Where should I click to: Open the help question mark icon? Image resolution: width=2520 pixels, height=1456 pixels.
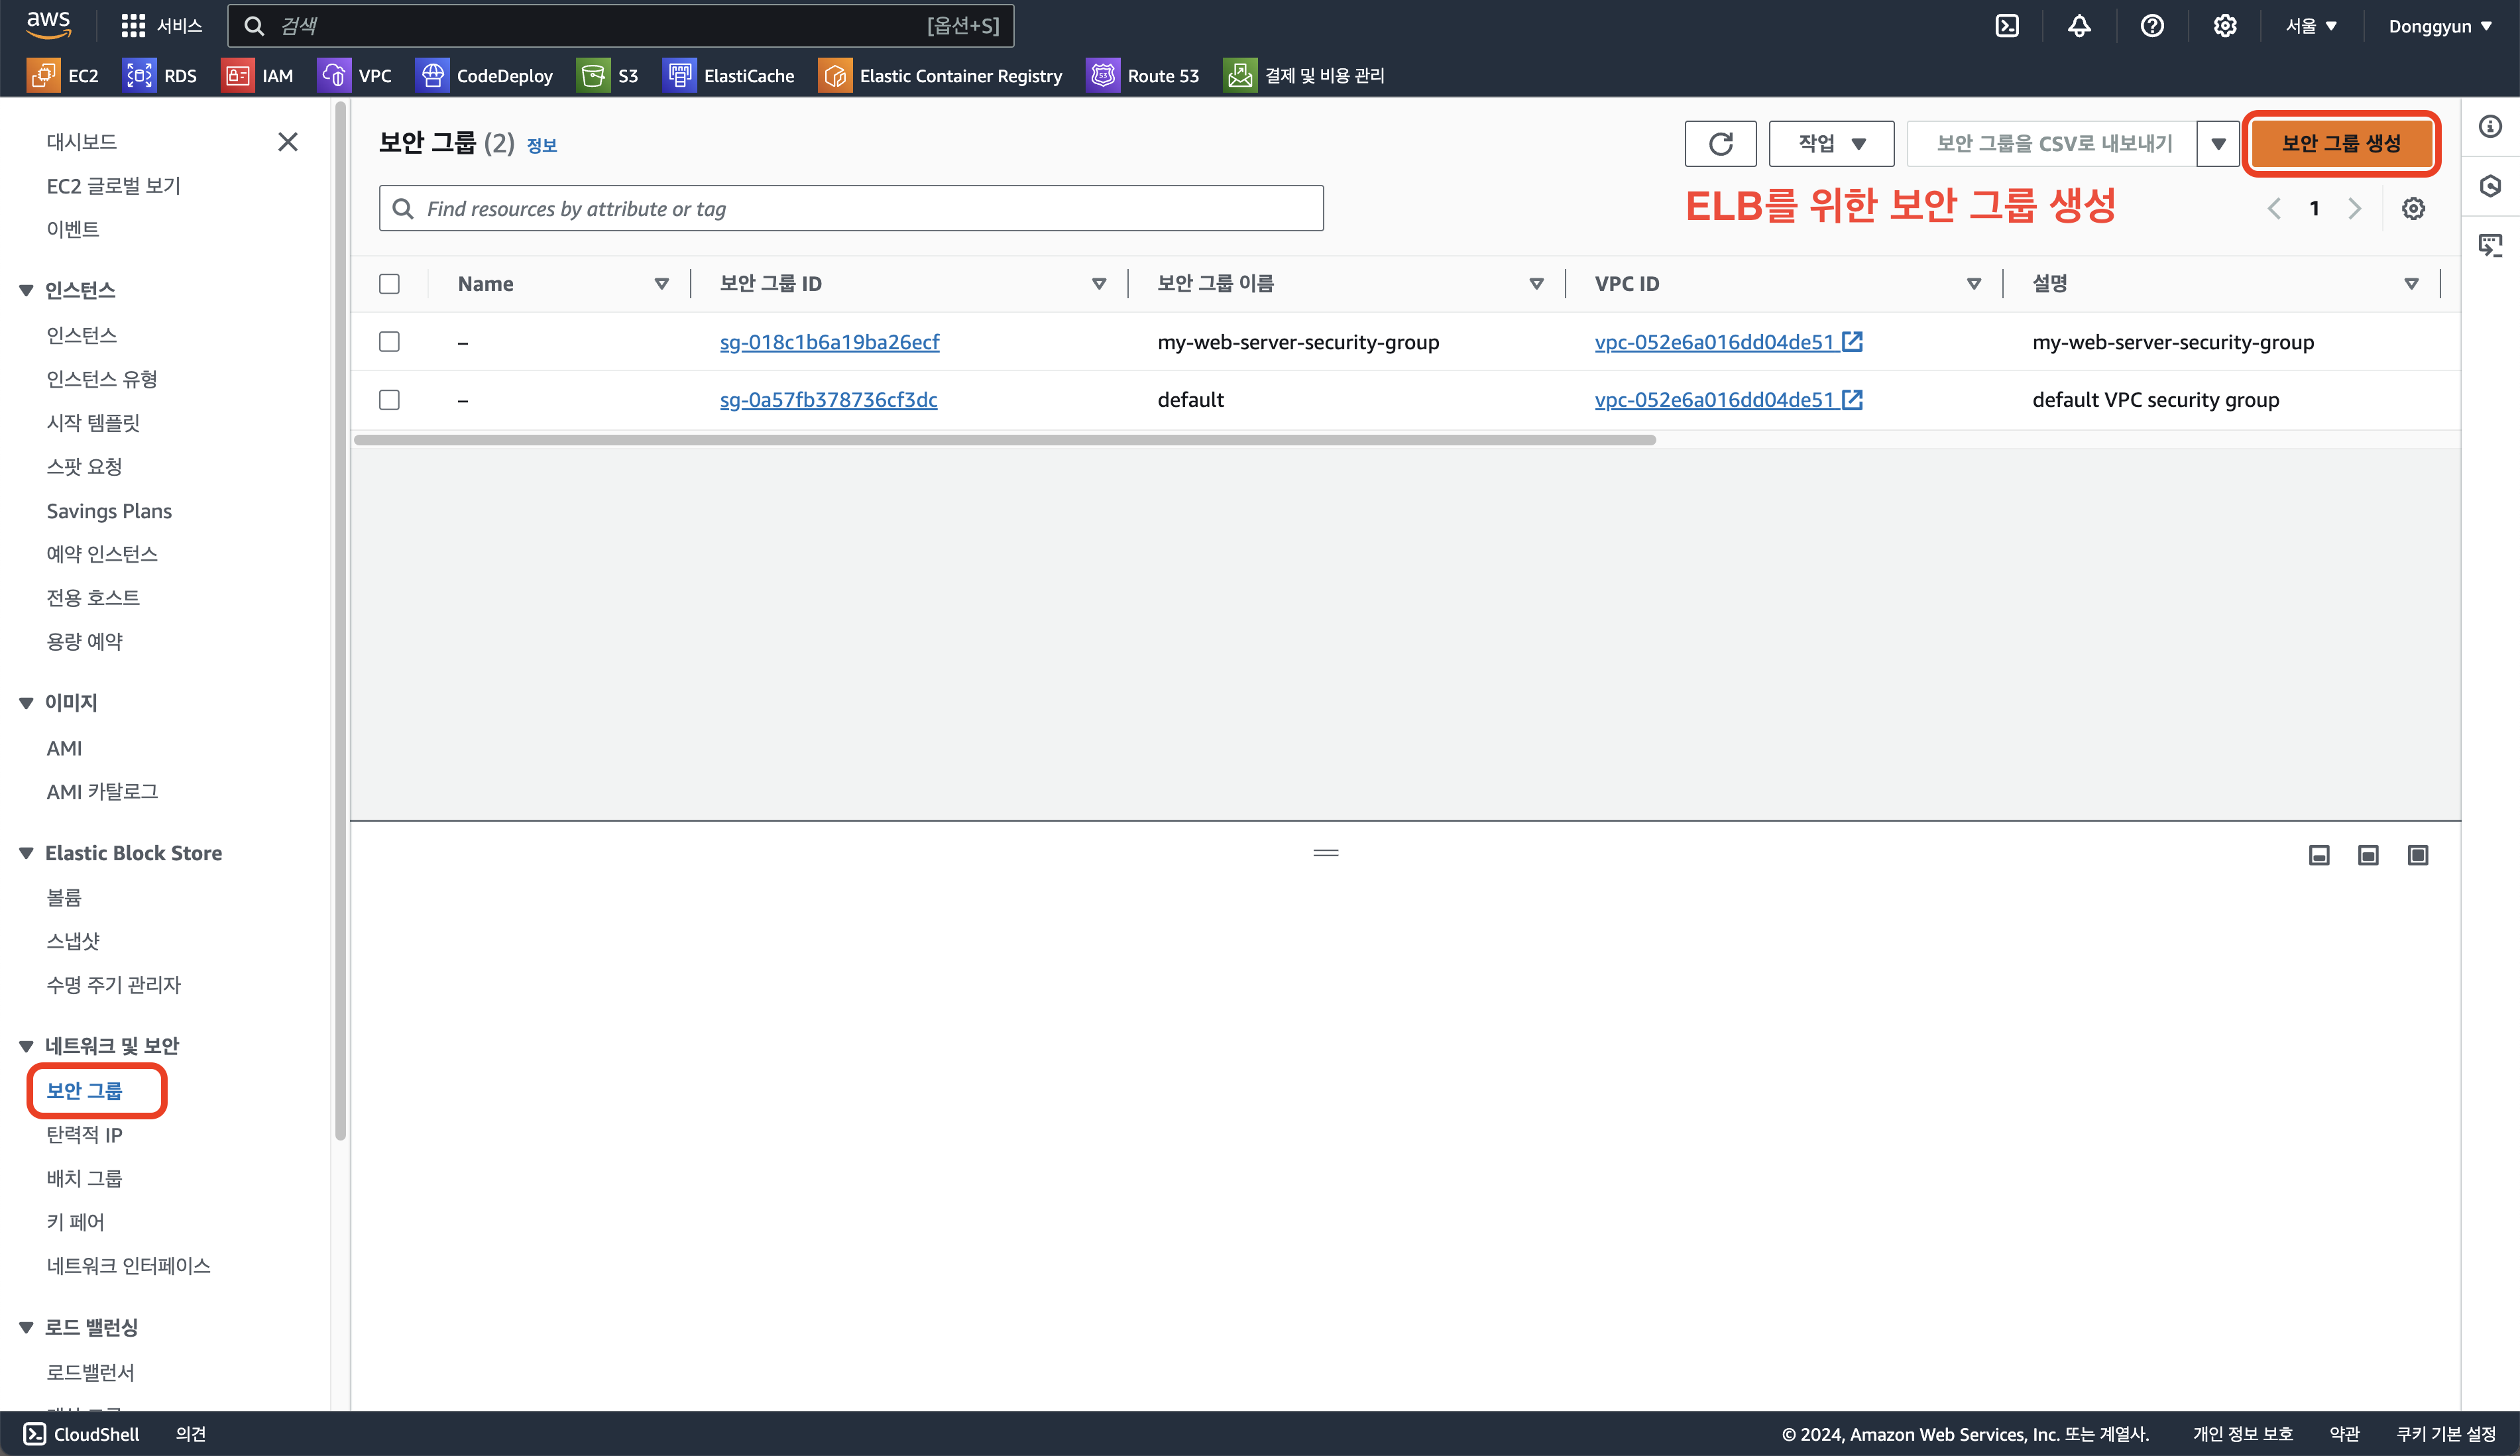(2152, 26)
